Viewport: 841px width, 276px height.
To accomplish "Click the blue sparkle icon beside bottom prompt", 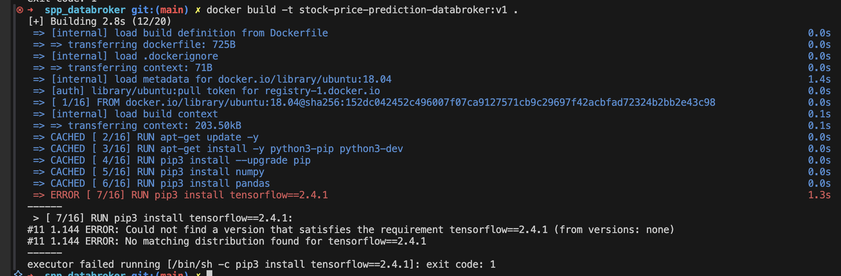I will pyautogui.click(x=18, y=274).
